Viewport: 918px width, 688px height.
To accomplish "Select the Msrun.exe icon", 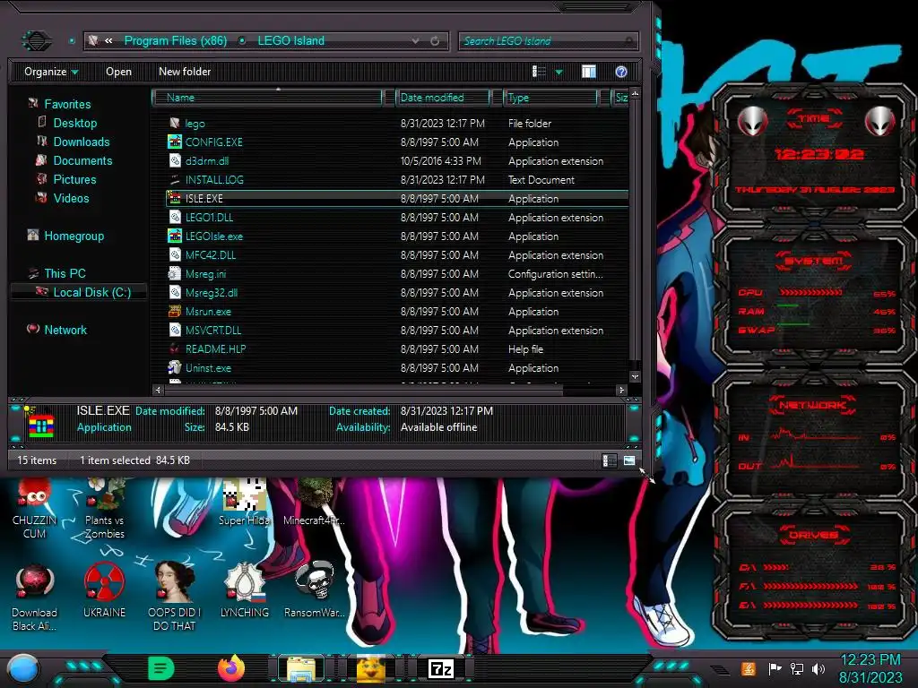I will 175,311.
